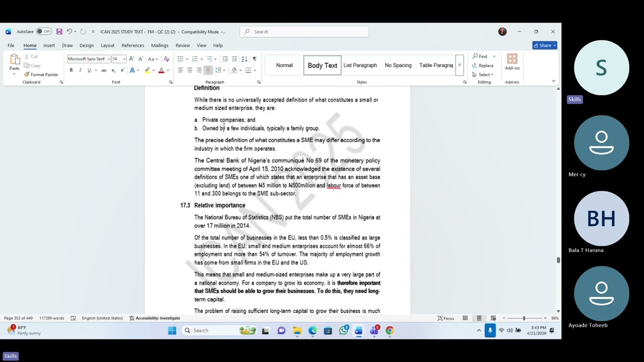This screenshot has width=644, height=362.
Task: Open the Select dropdown in Editing
Action: click(482, 74)
